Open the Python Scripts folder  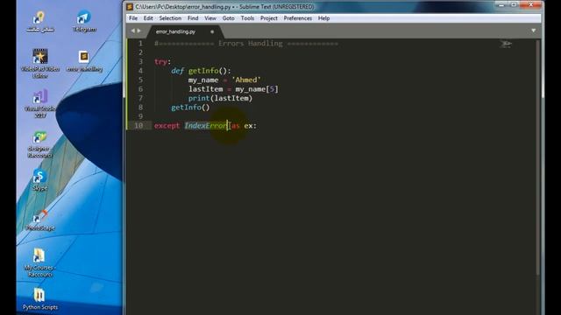(x=39, y=299)
